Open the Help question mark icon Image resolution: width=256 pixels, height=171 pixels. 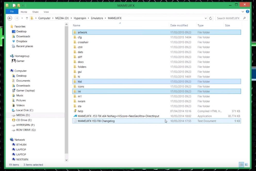[x=247, y=12]
